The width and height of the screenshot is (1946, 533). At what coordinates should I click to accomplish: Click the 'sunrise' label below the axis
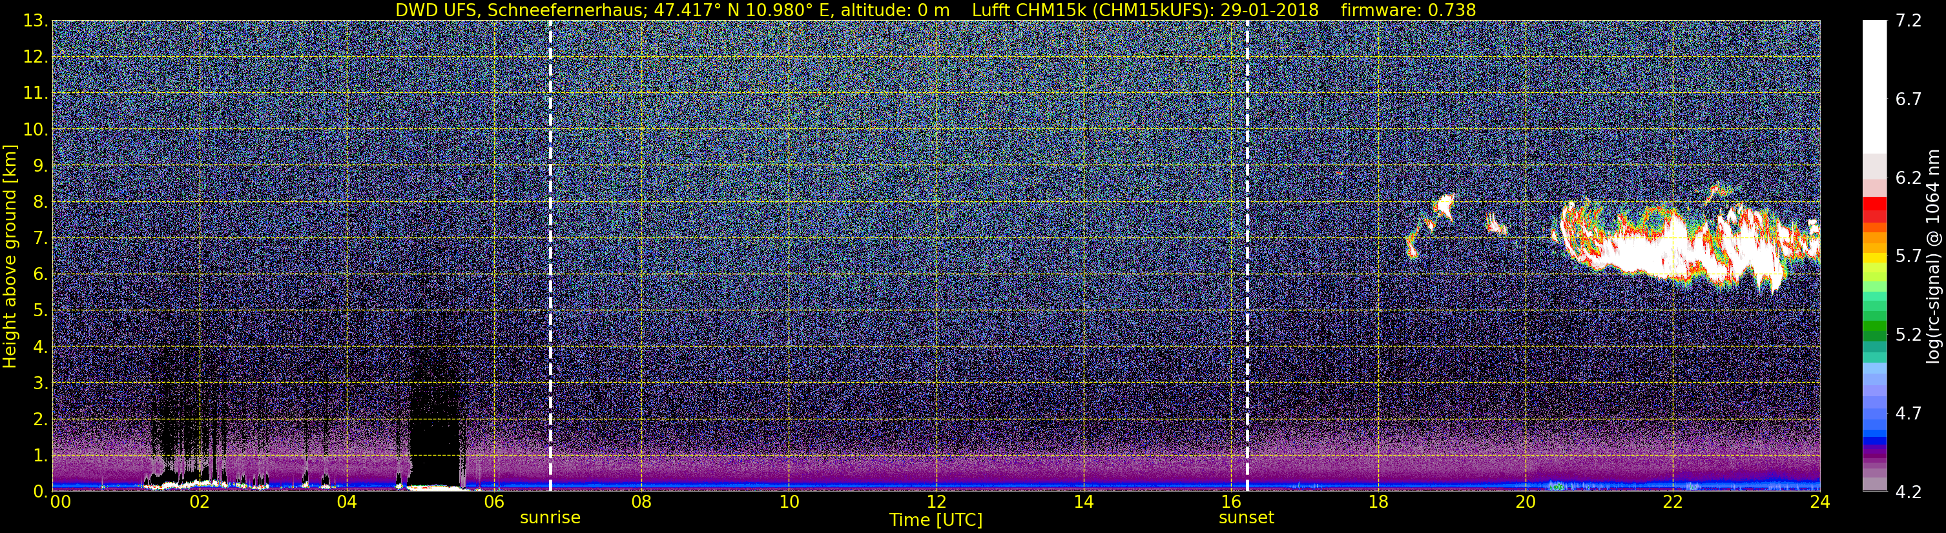click(x=550, y=517)
